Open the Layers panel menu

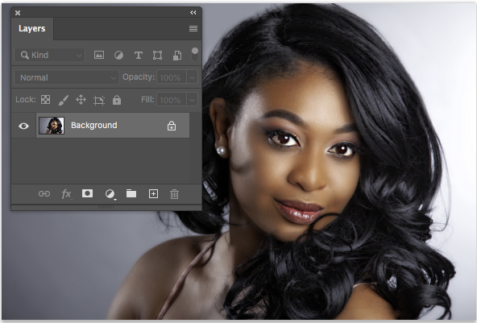193,28
